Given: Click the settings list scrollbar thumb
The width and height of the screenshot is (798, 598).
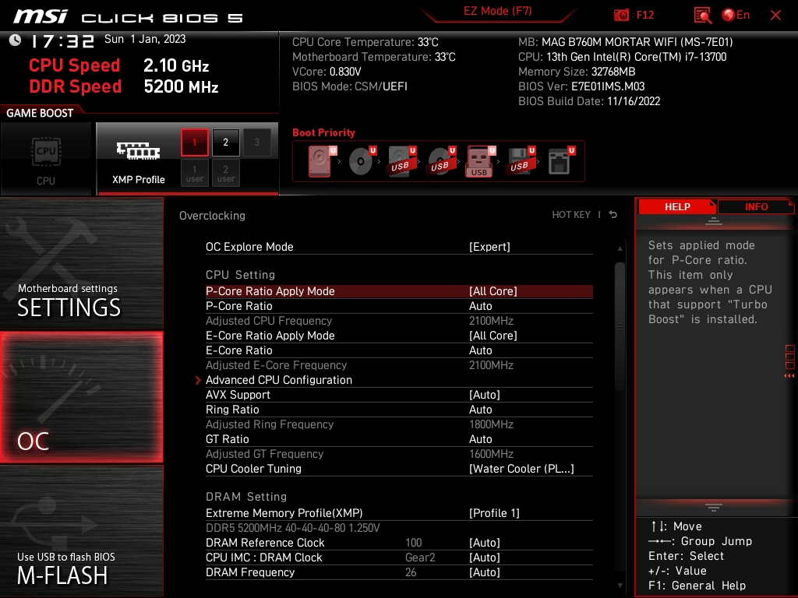Looking at the screenshot, I should 620,326.
